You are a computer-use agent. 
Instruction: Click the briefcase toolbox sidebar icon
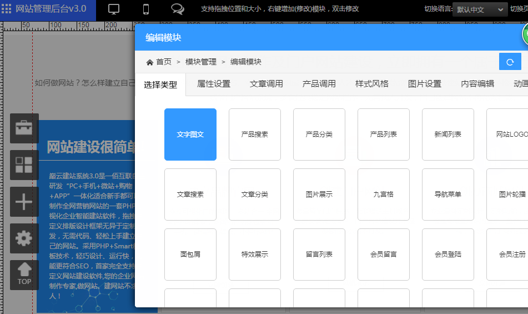pyautogui.click(x=24, y=128)
